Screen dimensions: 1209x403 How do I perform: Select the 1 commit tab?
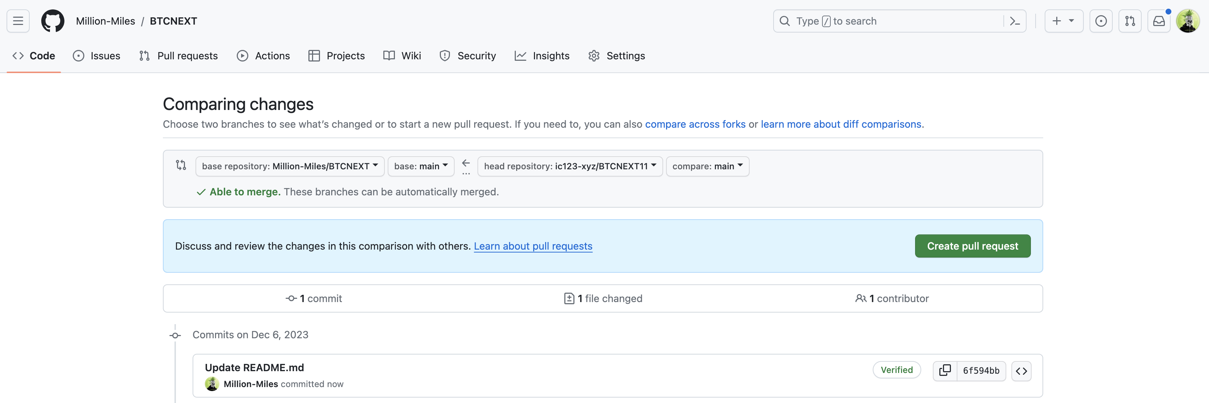click(x=313, y=299)
